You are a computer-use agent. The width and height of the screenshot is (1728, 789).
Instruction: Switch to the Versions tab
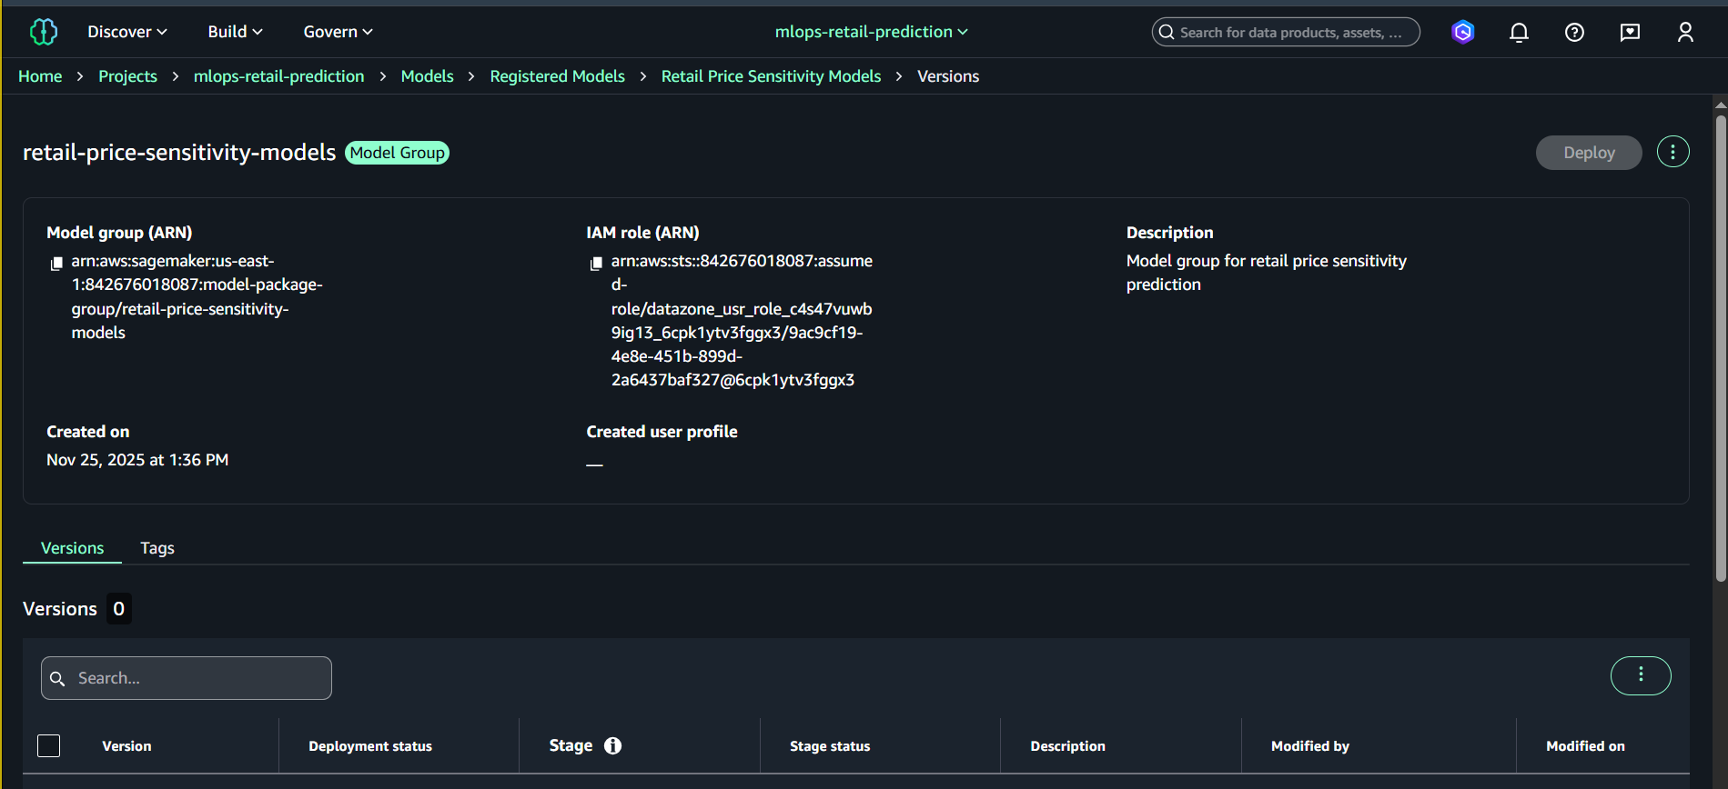[73, 548]
